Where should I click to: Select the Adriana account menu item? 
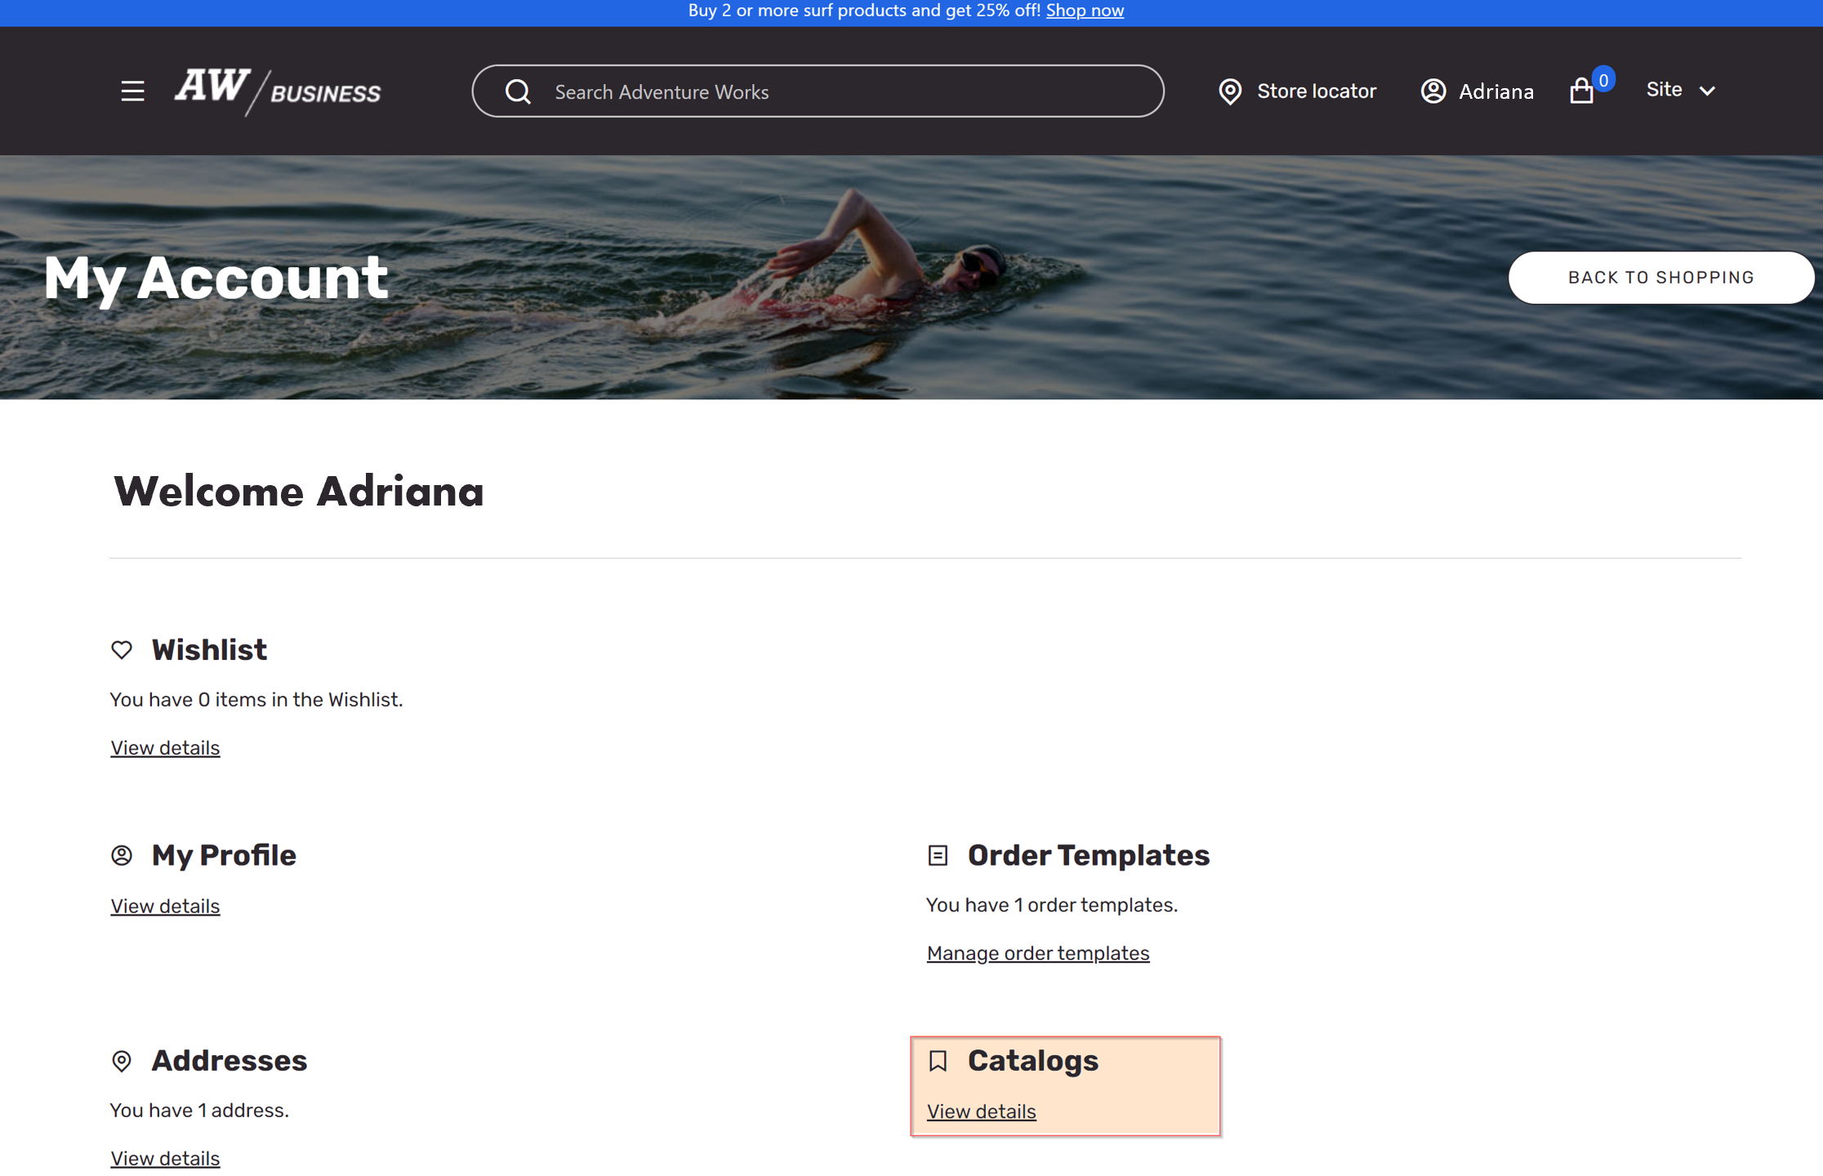tap(1478, 91)
